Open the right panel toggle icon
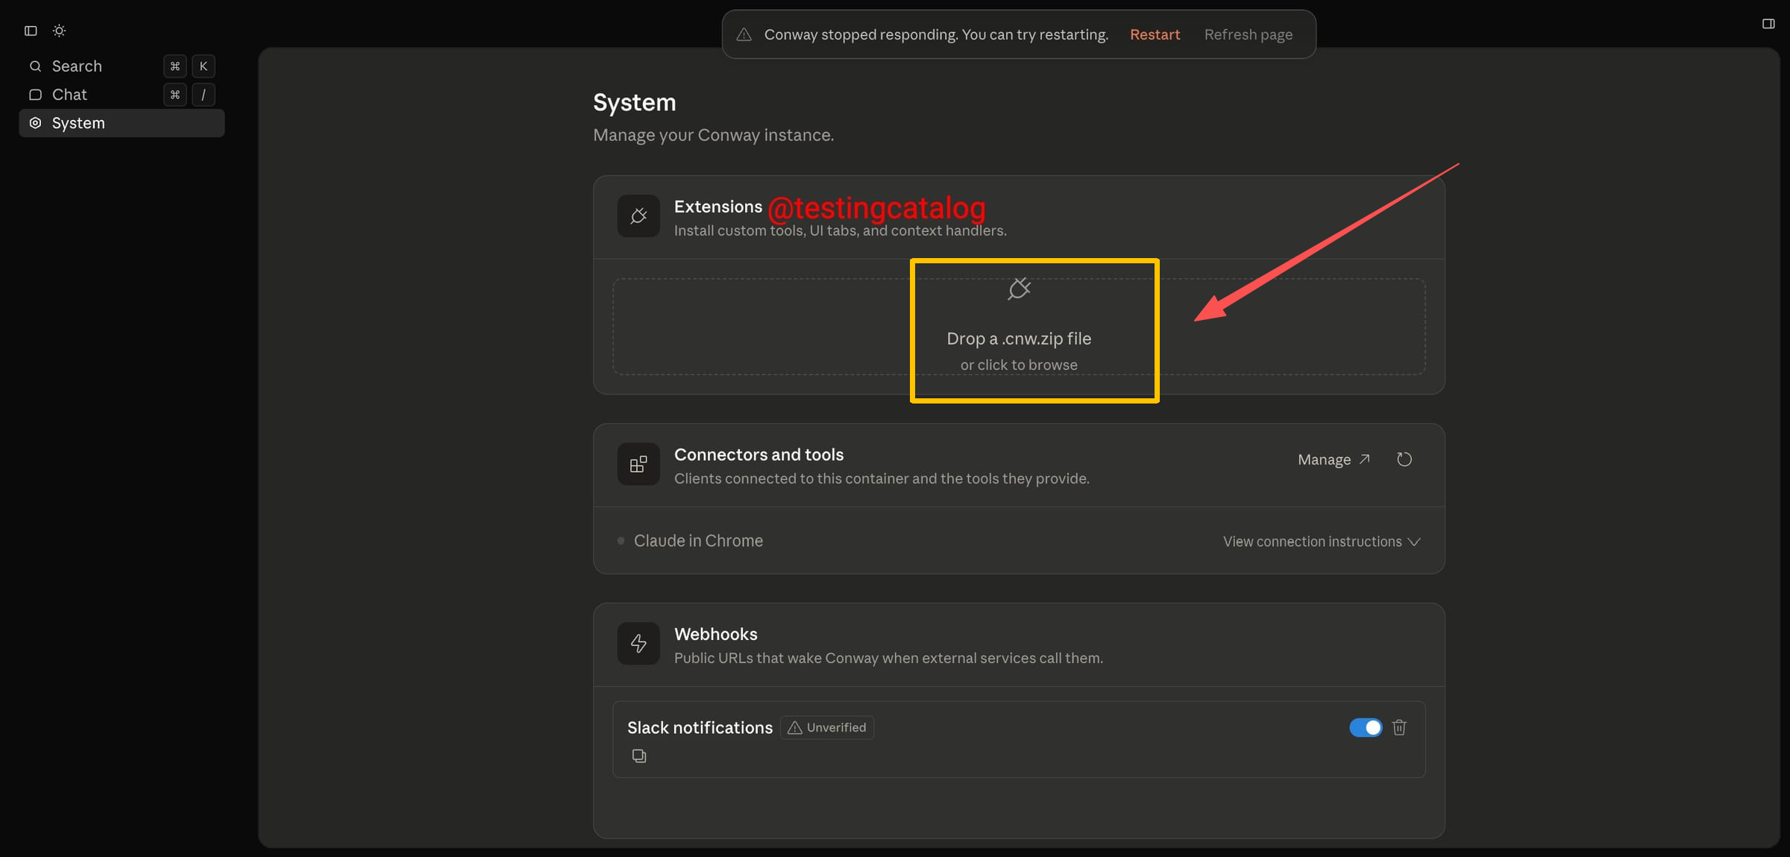This screenshot has height=857, width=1790. (x=1768, y=24)
